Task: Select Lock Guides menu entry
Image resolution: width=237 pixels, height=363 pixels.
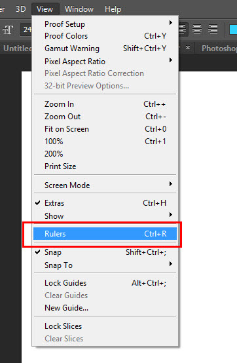Action: tap(105, 283)
